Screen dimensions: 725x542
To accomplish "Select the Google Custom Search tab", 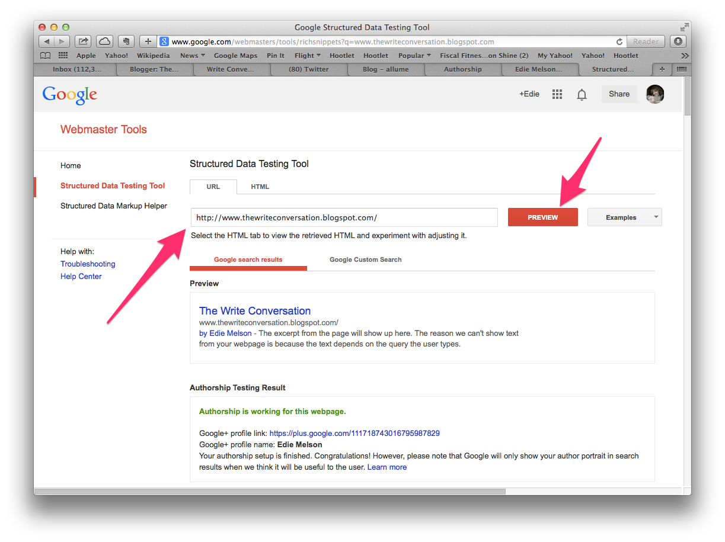I will (365, 259).
